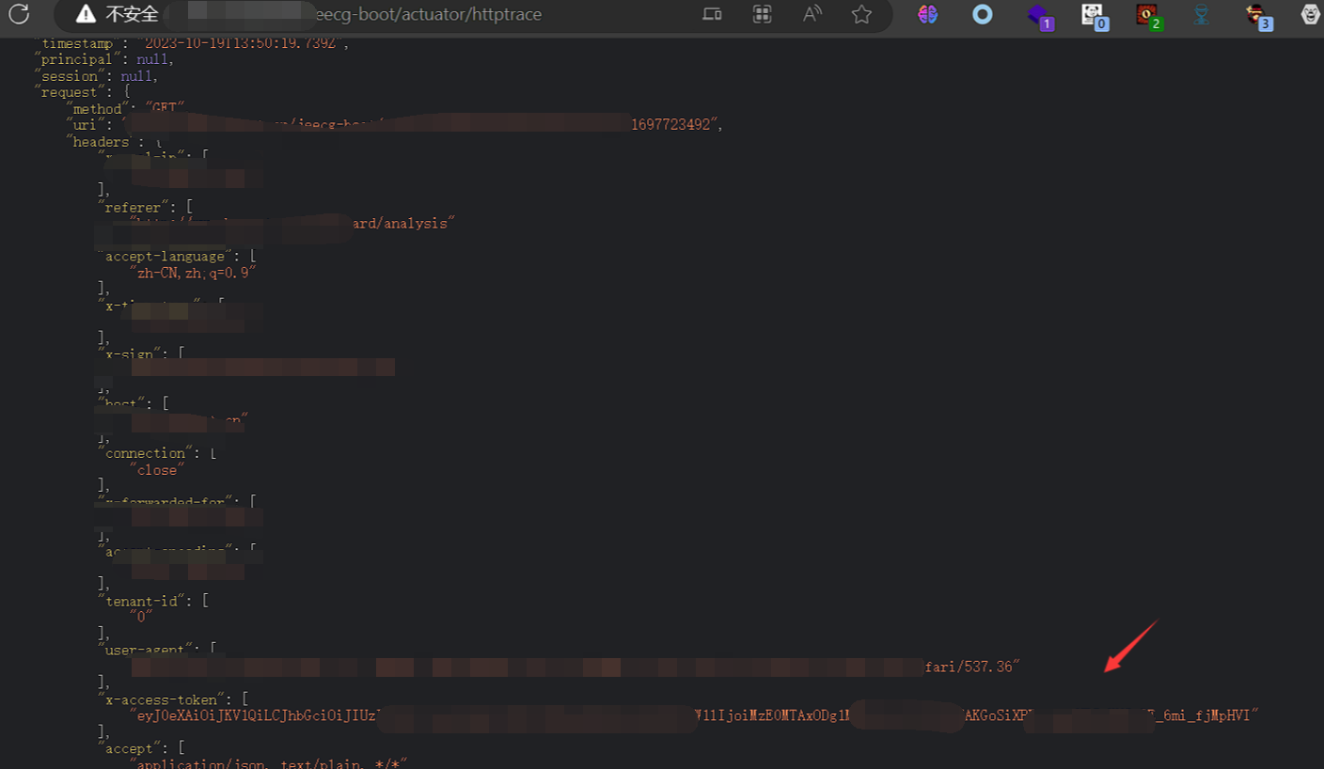Start Read Aloud for the page
Image resolution: width=1324 pixels, height=769 pixels.
(x=811, y=15)
